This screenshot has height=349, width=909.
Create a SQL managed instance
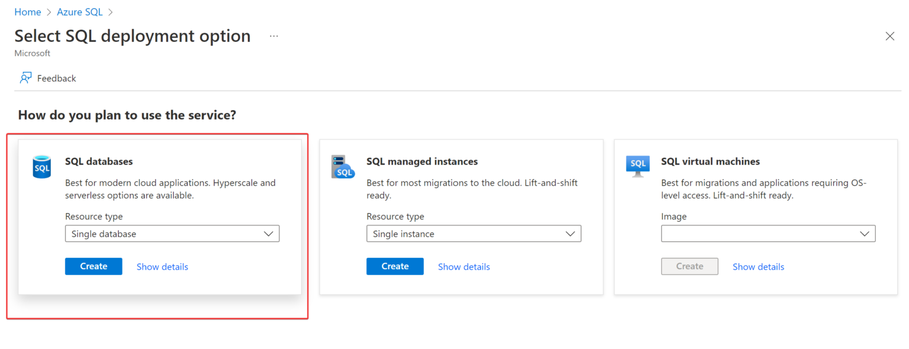(395, 266)
